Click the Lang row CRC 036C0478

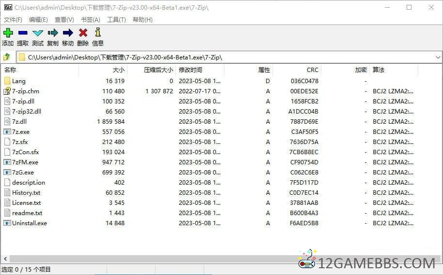tap(304, 81)
